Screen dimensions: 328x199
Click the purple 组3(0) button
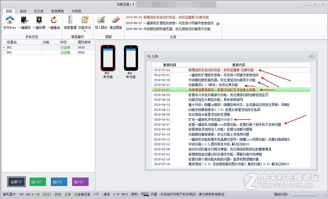pos(80,182)
